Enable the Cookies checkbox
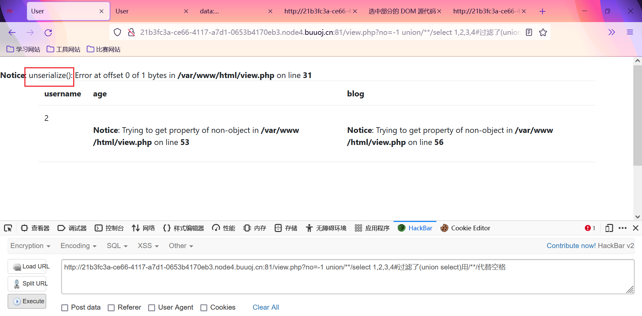The width and height of the screenshot is (642, 316). coord(204,308)
